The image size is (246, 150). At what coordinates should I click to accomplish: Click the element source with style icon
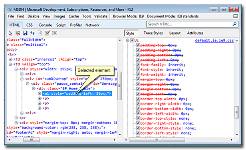tap(40, 33)
